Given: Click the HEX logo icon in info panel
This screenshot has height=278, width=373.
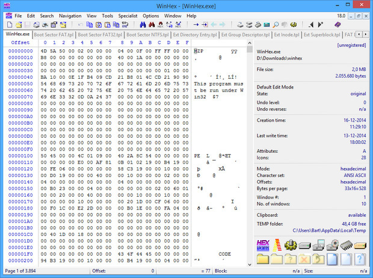Looking at the screenshot, I should click(x=263, y=246).
